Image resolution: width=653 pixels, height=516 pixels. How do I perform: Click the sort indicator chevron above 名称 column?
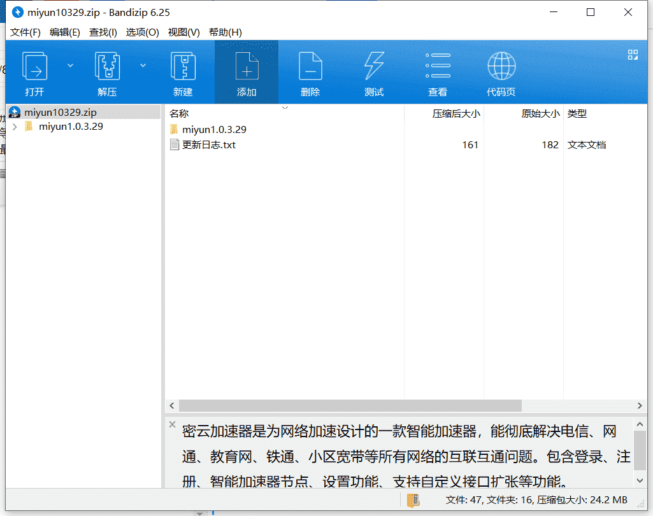pos(285,108)
